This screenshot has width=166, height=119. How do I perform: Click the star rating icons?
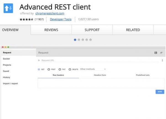(x=27, y=19)
